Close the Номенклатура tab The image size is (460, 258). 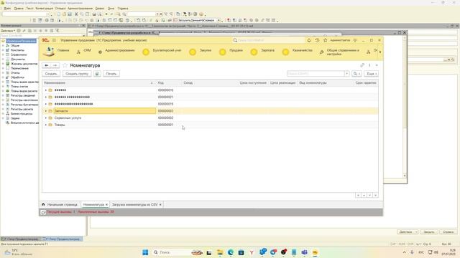coord(107,204)
